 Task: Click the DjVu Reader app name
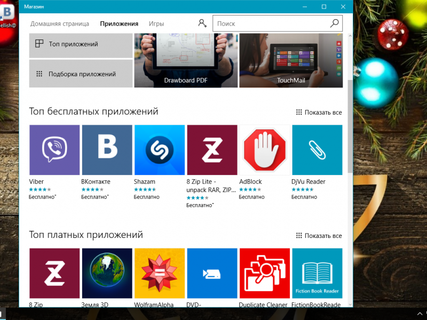click(x=309, y=181)
